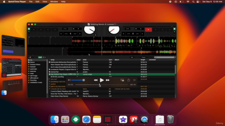This screenshot has width=225, height=126.
Task: Open the Apple menu
Action: tap(4, 1)
